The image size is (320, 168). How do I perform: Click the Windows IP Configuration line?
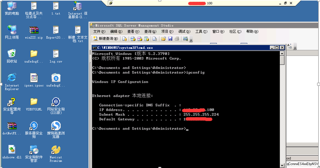click(120, 82)
